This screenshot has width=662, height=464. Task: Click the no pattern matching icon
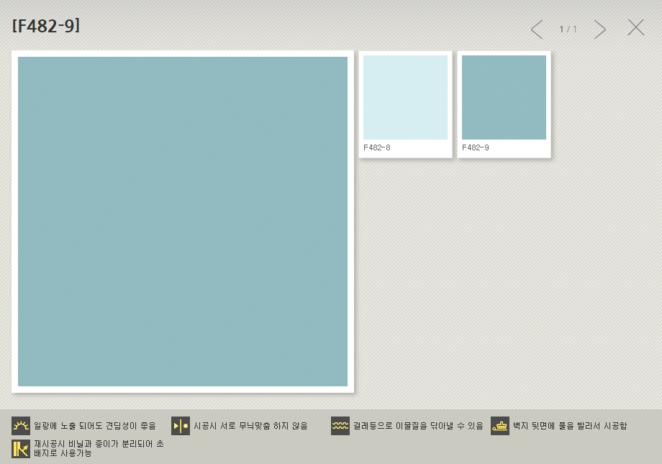181,426
